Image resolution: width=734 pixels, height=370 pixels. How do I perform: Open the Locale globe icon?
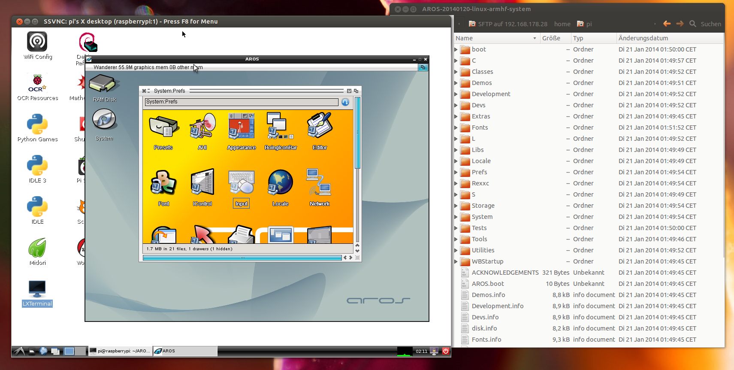(280, 183)
